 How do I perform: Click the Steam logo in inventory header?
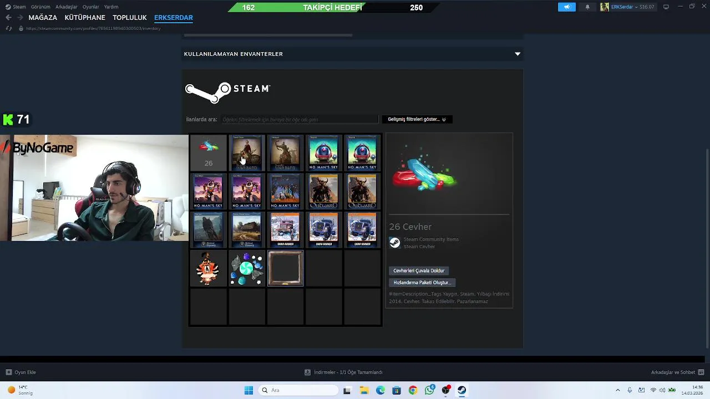pyautogui.click(x=227, y=93)
